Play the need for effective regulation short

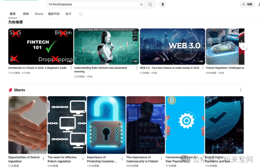67,125
